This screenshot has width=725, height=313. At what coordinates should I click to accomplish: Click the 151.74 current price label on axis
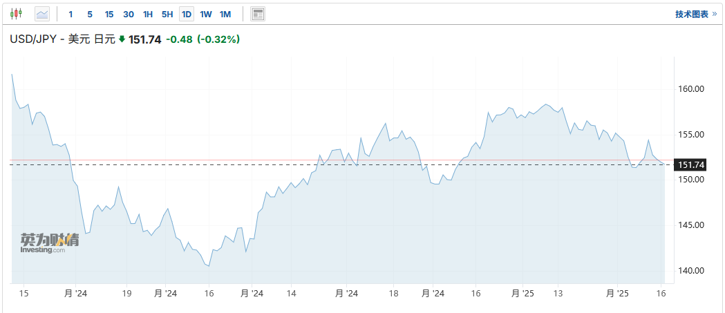coord(691,164)
